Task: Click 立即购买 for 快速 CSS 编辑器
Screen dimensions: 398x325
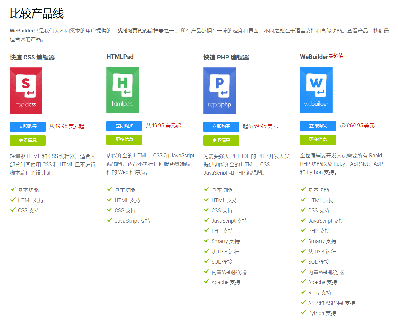Action: (28, 127)
